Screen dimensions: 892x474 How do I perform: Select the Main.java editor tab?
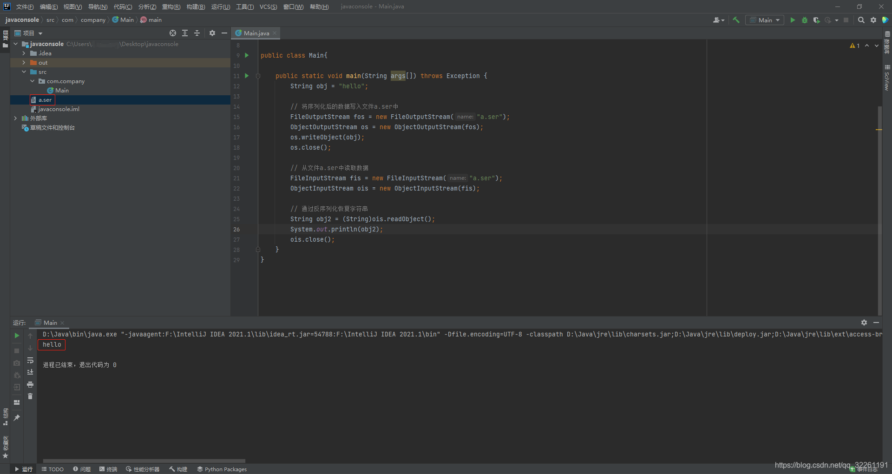tap(256, 33)
